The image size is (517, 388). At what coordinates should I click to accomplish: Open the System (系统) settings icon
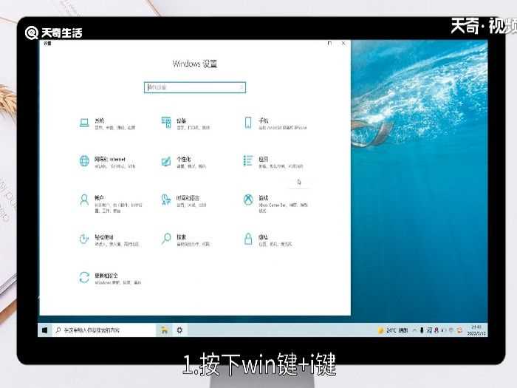point(84,123)
